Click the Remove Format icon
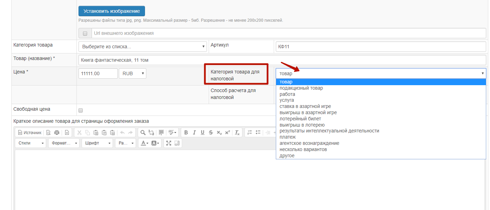 click(237, 133)
